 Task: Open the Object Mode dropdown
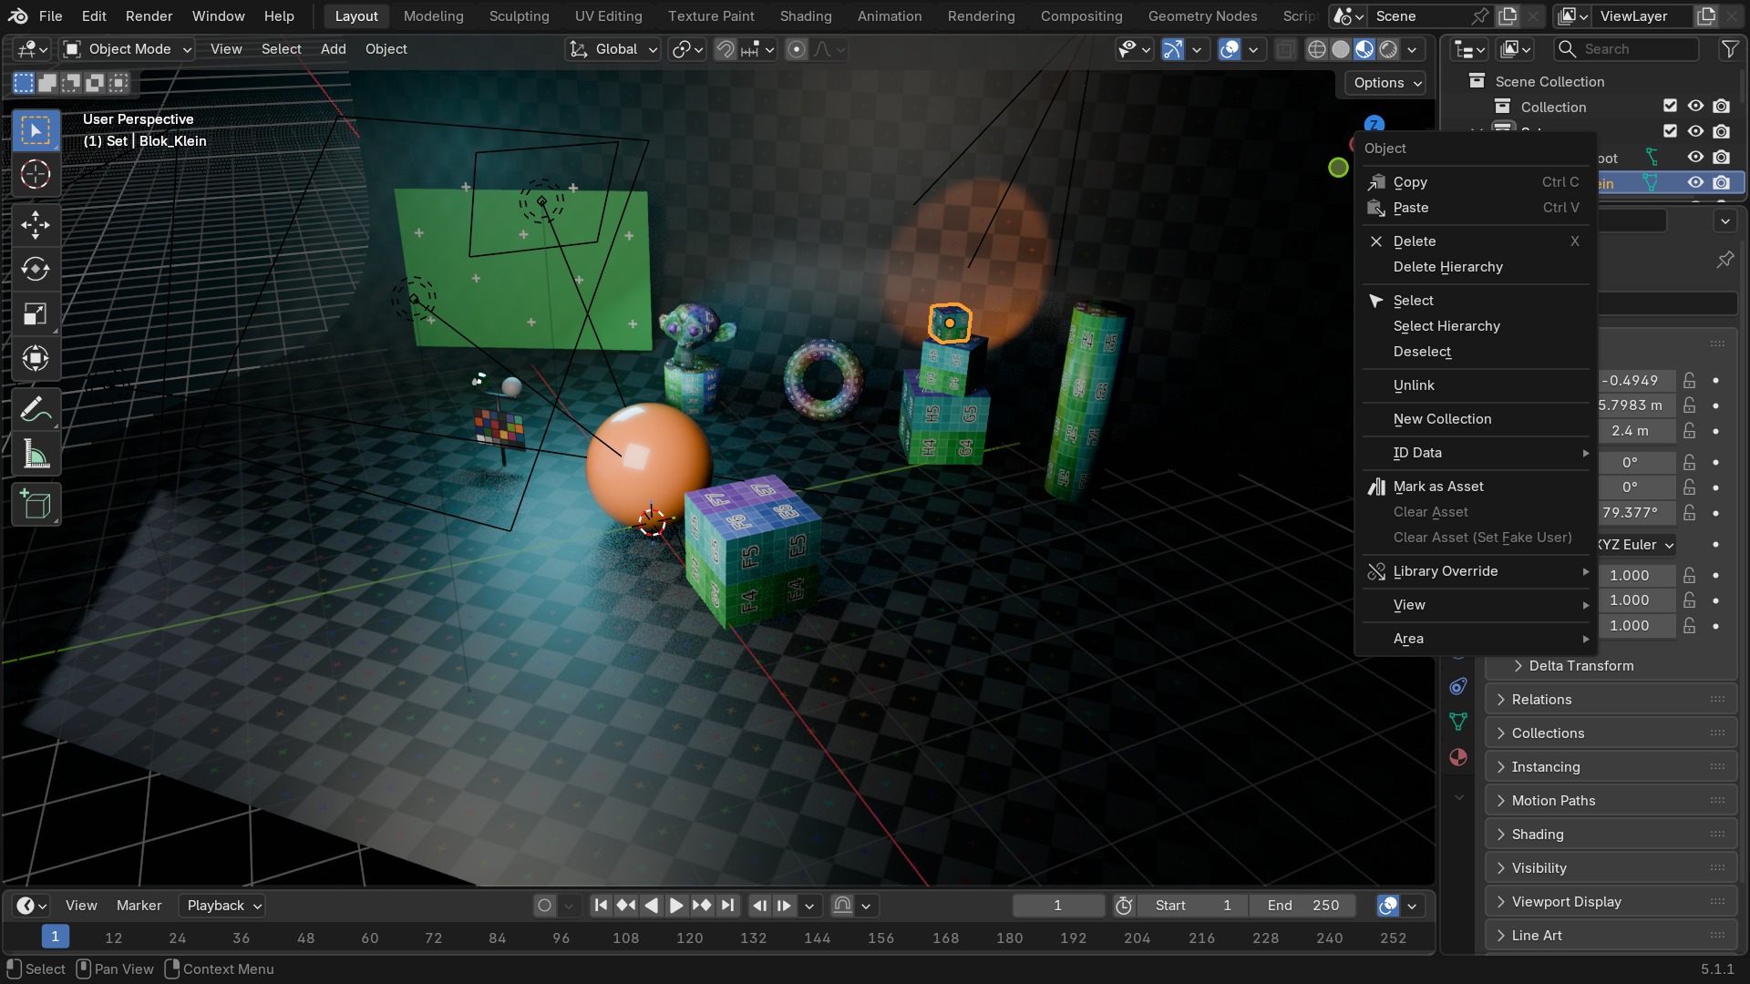pyautogui.click(x=128, y=49)
